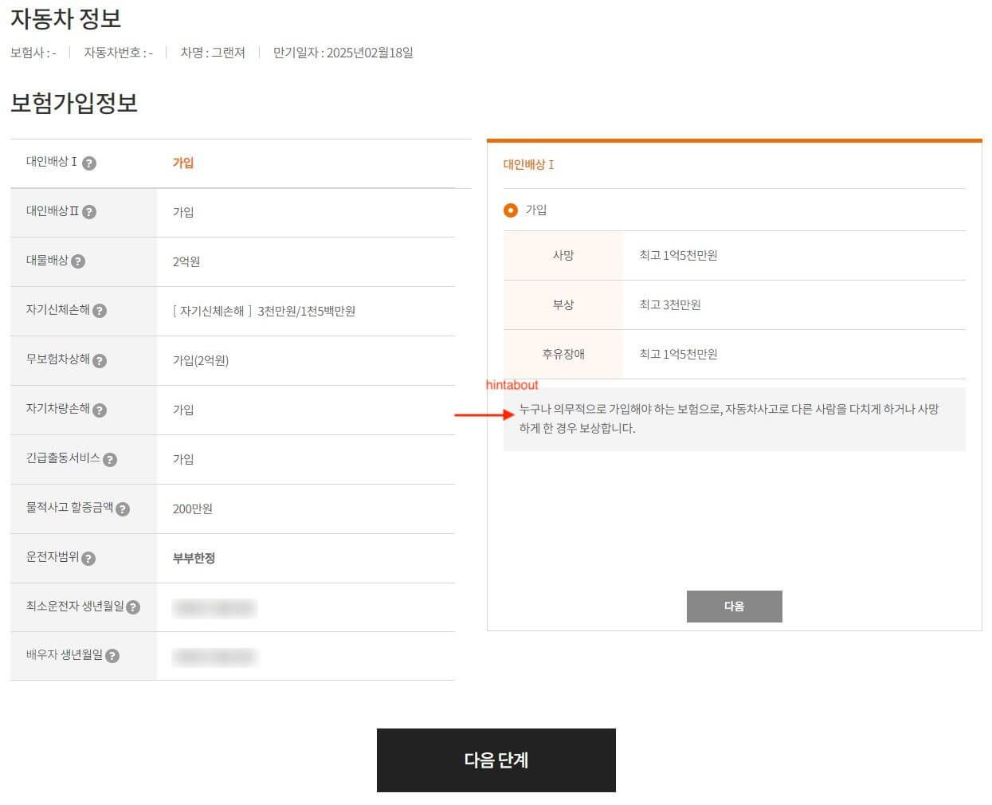
Task: Select the 대인배상 I row value 가입
Action: tap(183, 163)
